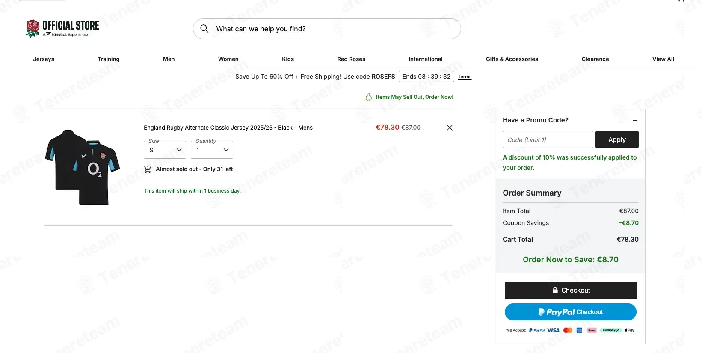
Task: Click the Item Total €87.00 value
Action: click(629, 211)
